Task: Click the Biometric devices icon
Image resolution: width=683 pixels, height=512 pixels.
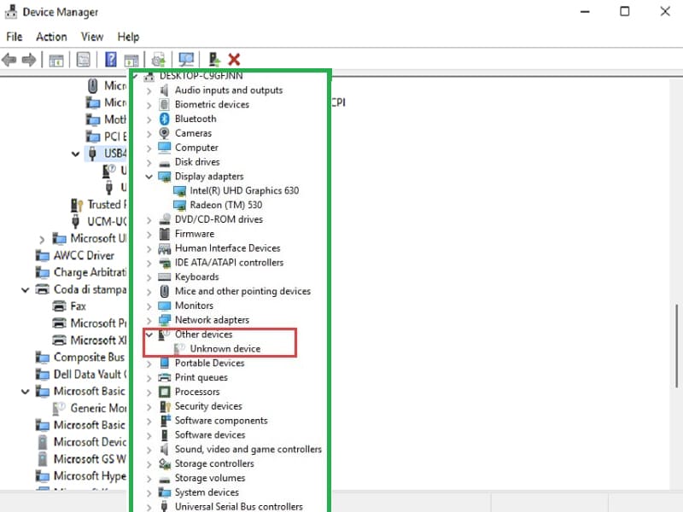Action: pyautogui.click(x=164, y=104)
